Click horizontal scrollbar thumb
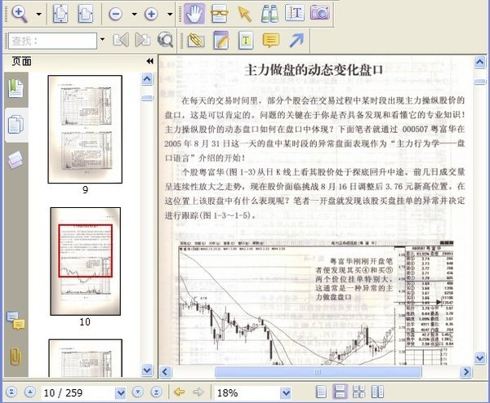Viewport: 490px width, 403px height. click(x=318, y=371)
